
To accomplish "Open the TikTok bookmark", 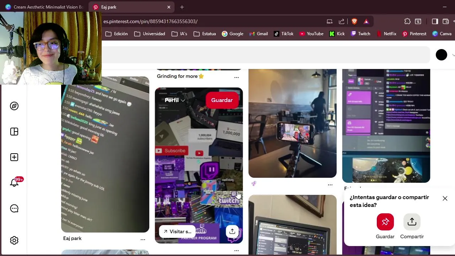I will click(x=284, y=34).
